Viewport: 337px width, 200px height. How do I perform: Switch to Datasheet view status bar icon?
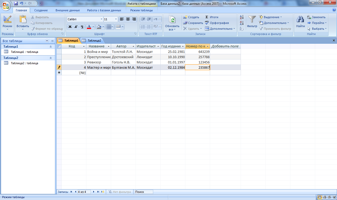pos(320,197)
